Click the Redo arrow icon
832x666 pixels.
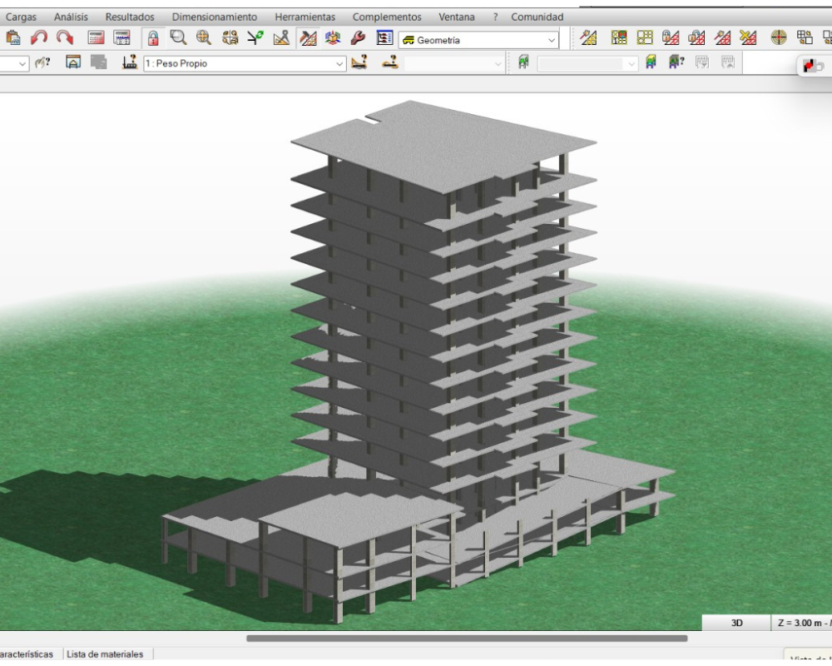(x=64, y=38)
